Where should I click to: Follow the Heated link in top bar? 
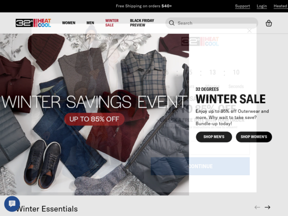[280, 6]
